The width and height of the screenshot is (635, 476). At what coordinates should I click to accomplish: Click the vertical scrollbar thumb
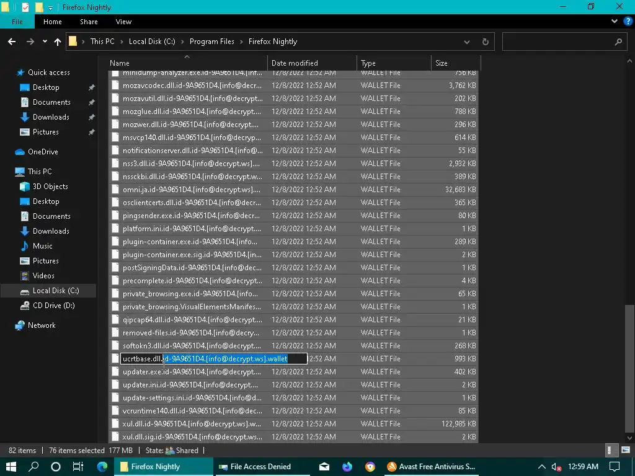tap(629, 368)
